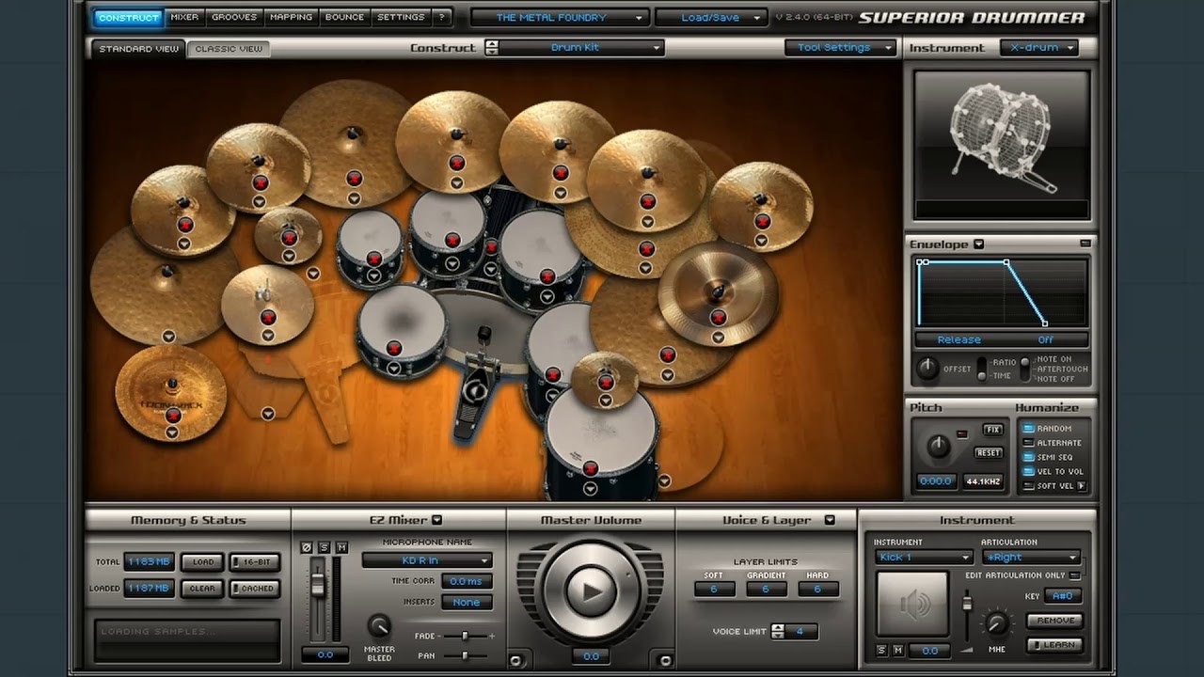The height and width of the screenshot is (677, 1204).
Task: Toggle the Cached memory option
Action: point(254,588)
